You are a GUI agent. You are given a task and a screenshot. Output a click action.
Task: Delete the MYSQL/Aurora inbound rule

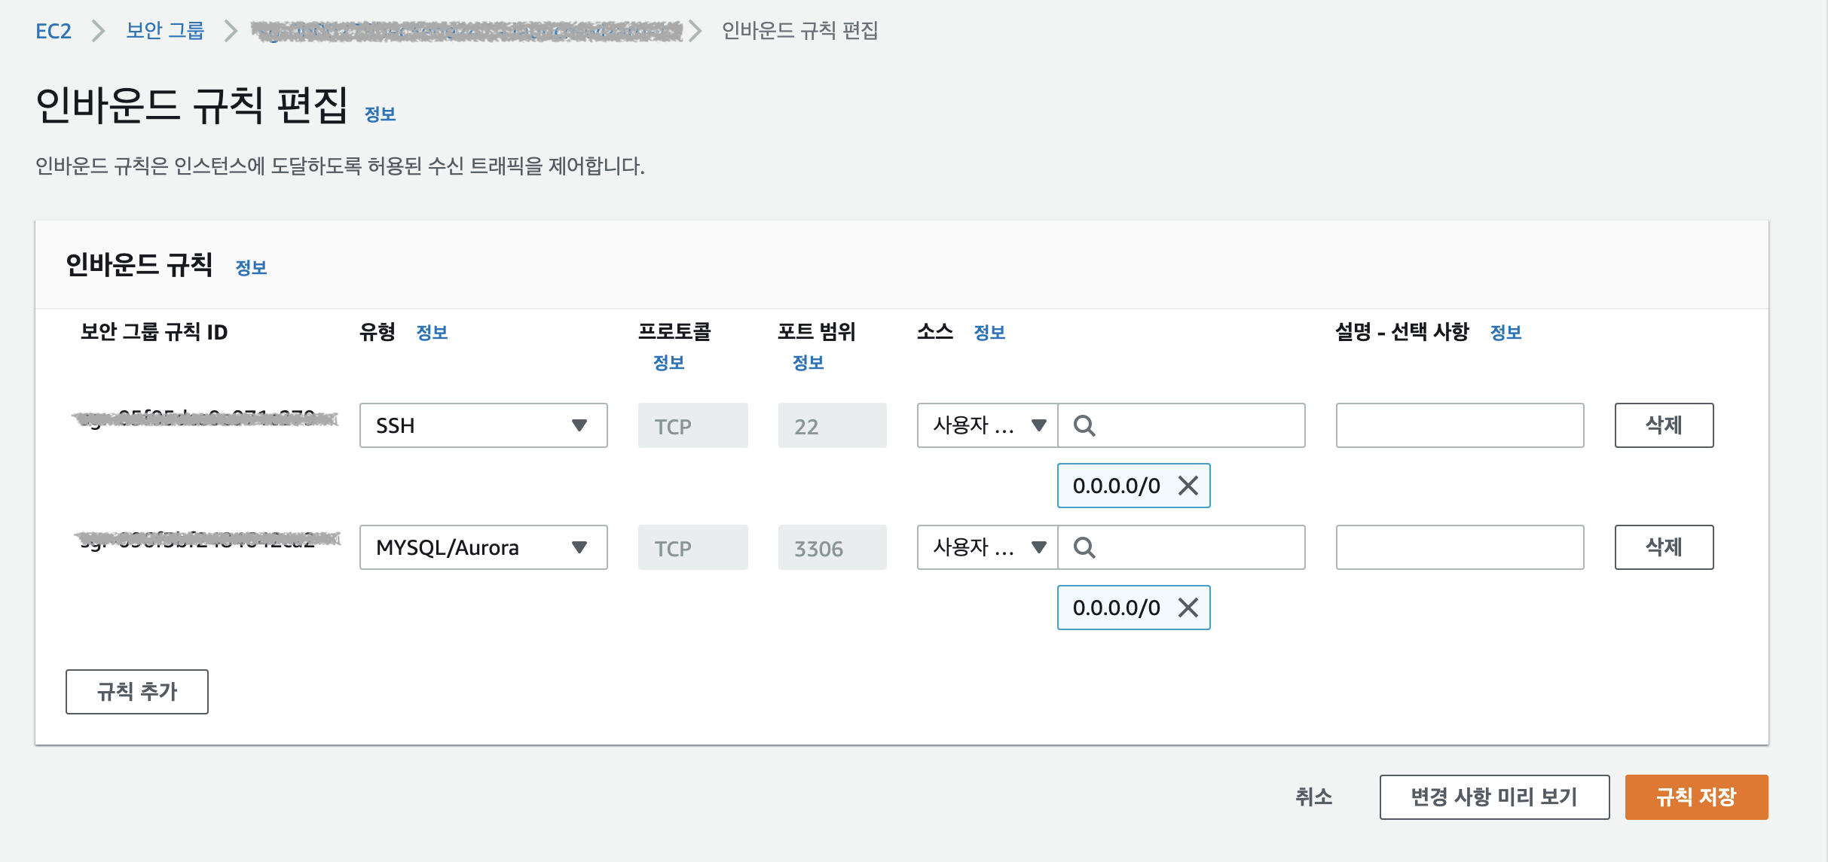tap(1664, 547)
